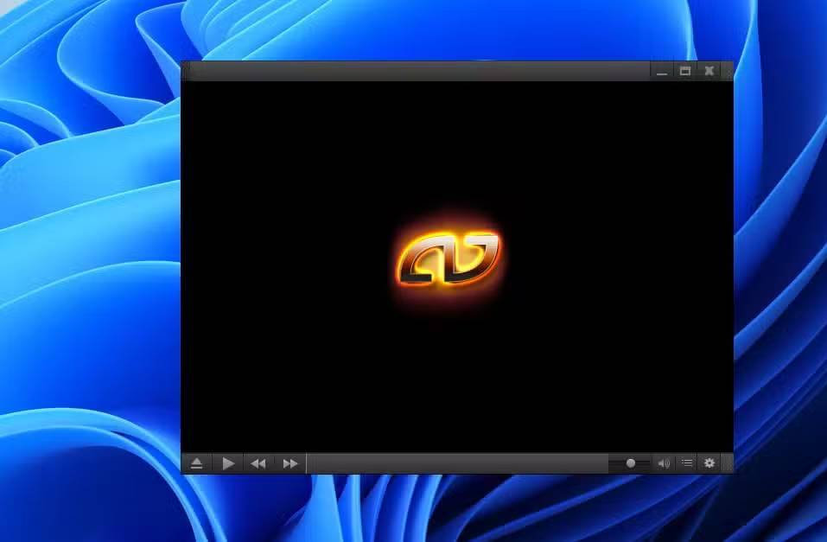Viewport: 827px width, 542px height.
Task: Start playback of the loaded video
Action: click(x=227, y=463)
